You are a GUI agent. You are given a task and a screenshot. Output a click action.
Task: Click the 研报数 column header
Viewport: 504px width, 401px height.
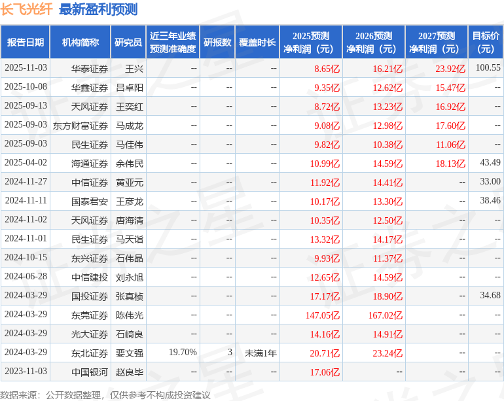pos(217,42)
